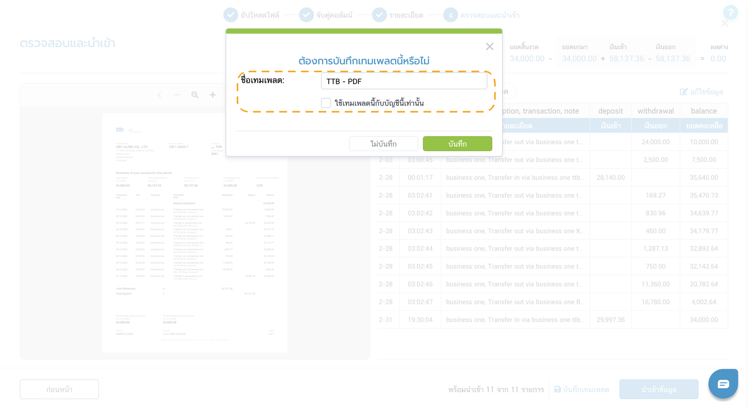
Task: Select the จับคู่คอลัมน์ column mapping step
Action: pyautogui.click(x=326, y=15)
